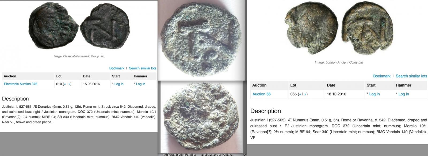Viewport: 428px width, 156px height.
Task: Click the Classical Numismatic Group coin image
Action: 79,26
